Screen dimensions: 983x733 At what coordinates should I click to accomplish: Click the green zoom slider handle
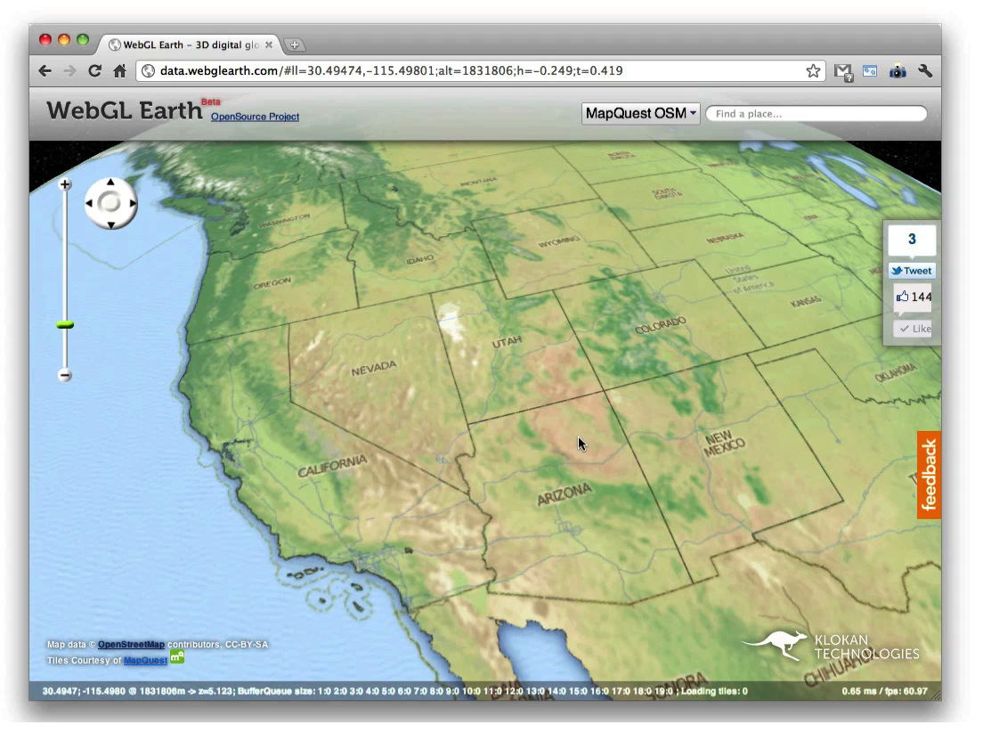[x=65, y=325]
